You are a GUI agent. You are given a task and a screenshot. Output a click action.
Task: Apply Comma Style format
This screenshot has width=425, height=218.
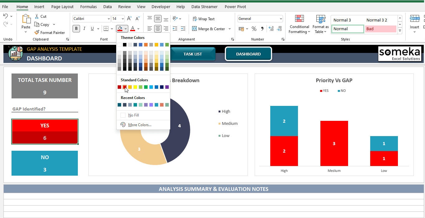coord(262,29)
